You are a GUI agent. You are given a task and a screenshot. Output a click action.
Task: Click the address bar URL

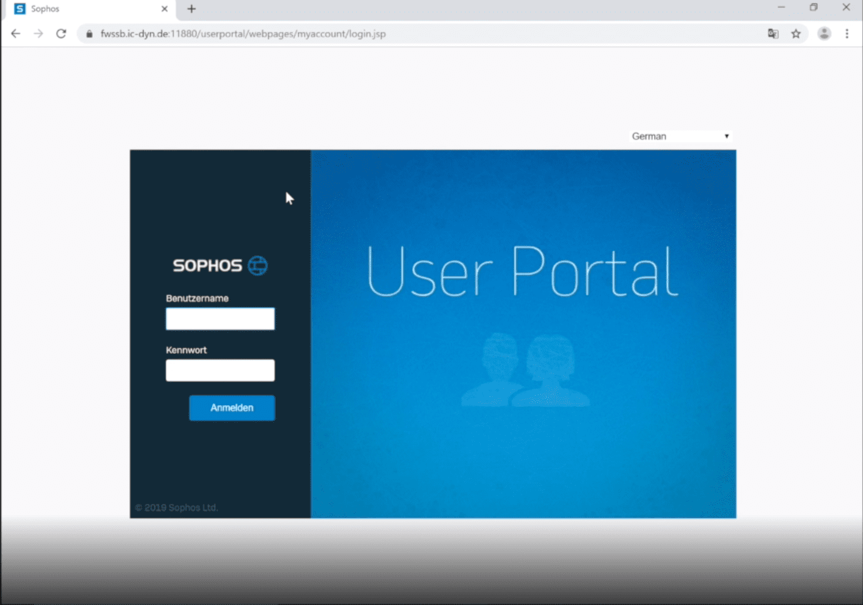tap(243, 34)
